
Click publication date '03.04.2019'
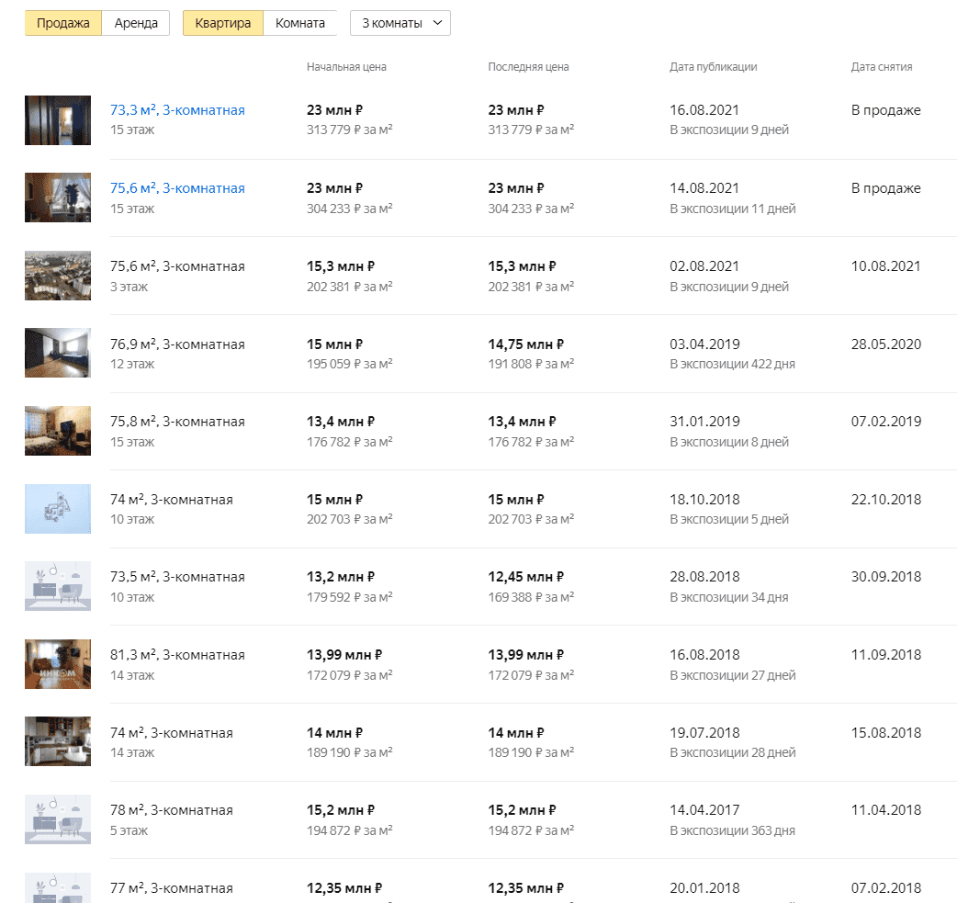click(x=704, y=344)
